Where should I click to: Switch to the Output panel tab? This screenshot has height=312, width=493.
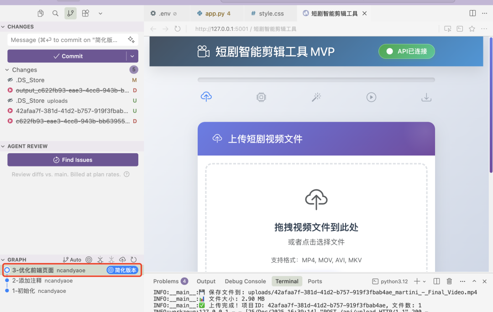(206, 281)
